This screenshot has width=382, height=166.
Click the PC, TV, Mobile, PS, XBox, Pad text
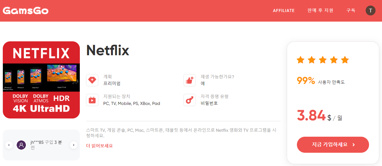click(x=132, y=103)
